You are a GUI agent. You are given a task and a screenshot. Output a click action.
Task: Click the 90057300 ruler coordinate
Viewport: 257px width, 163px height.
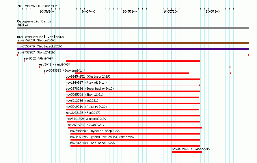coord(213,11)
